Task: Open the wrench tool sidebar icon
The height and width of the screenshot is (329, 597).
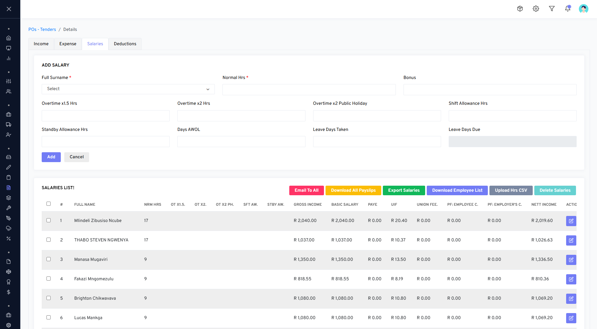Action: click(9, 208)
